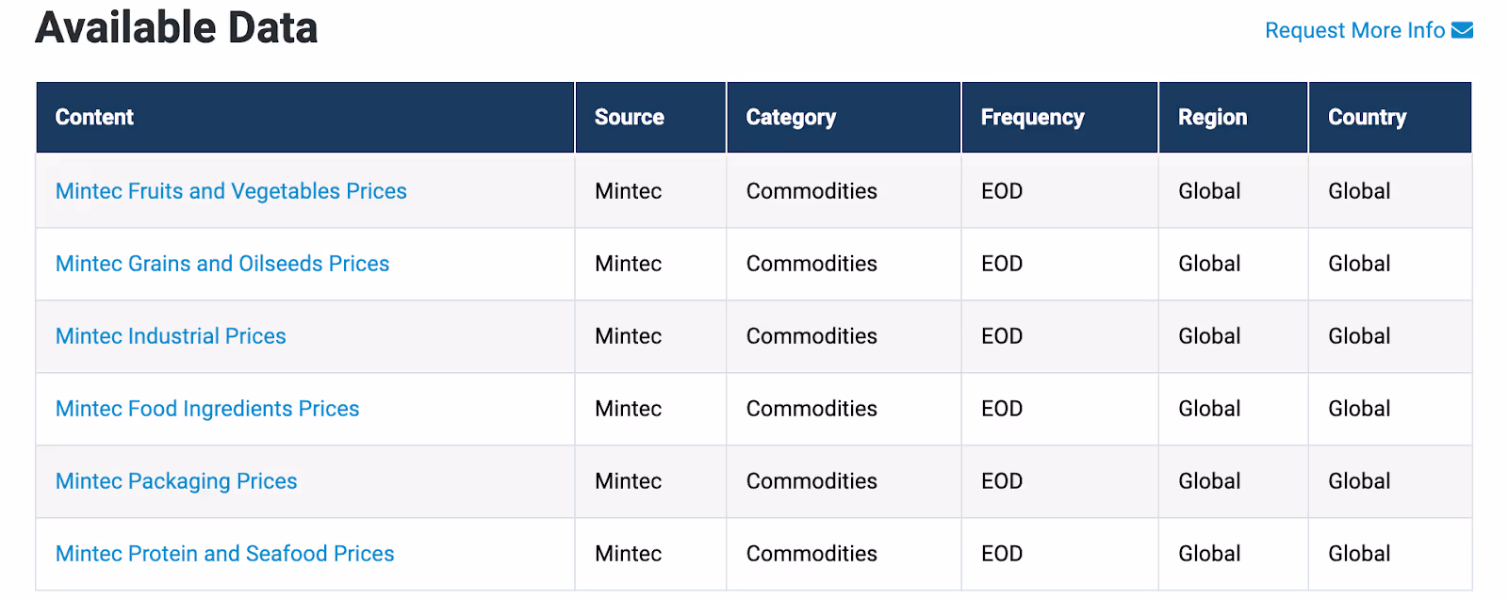Open Mintec Grains and Oilseeds Prices
1508x599 pixels.
222,264
